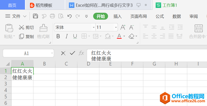Click the 粘贴 paste icon
207x106 pixels.
(x=9, y=28)
